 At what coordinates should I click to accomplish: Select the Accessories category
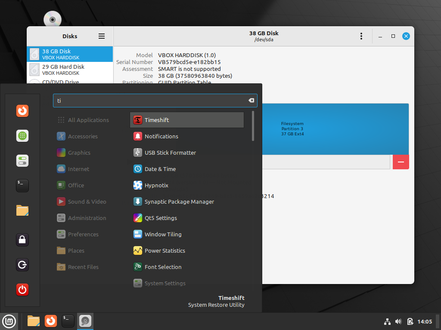point(90,136)
